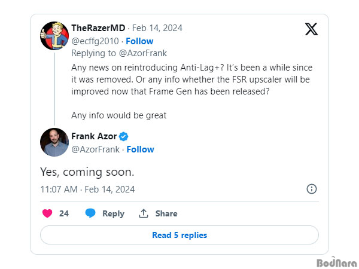Open TheRazerMD display name
359x269 pixels.
tap(98, 28)
